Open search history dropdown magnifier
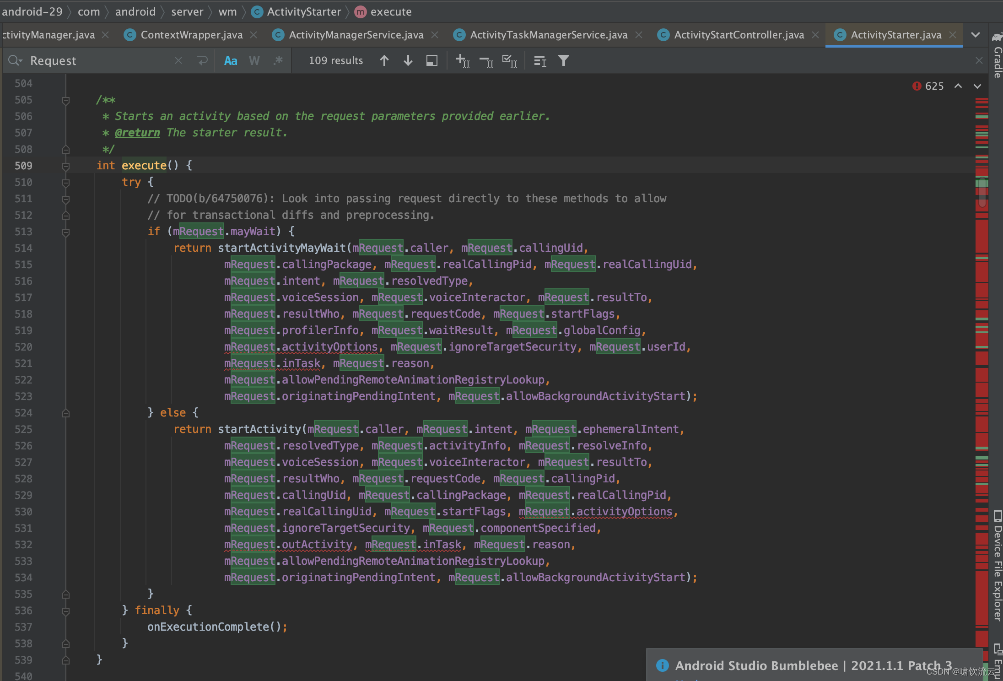Viewport: 1003px width, 681px height. click(15, 60)
